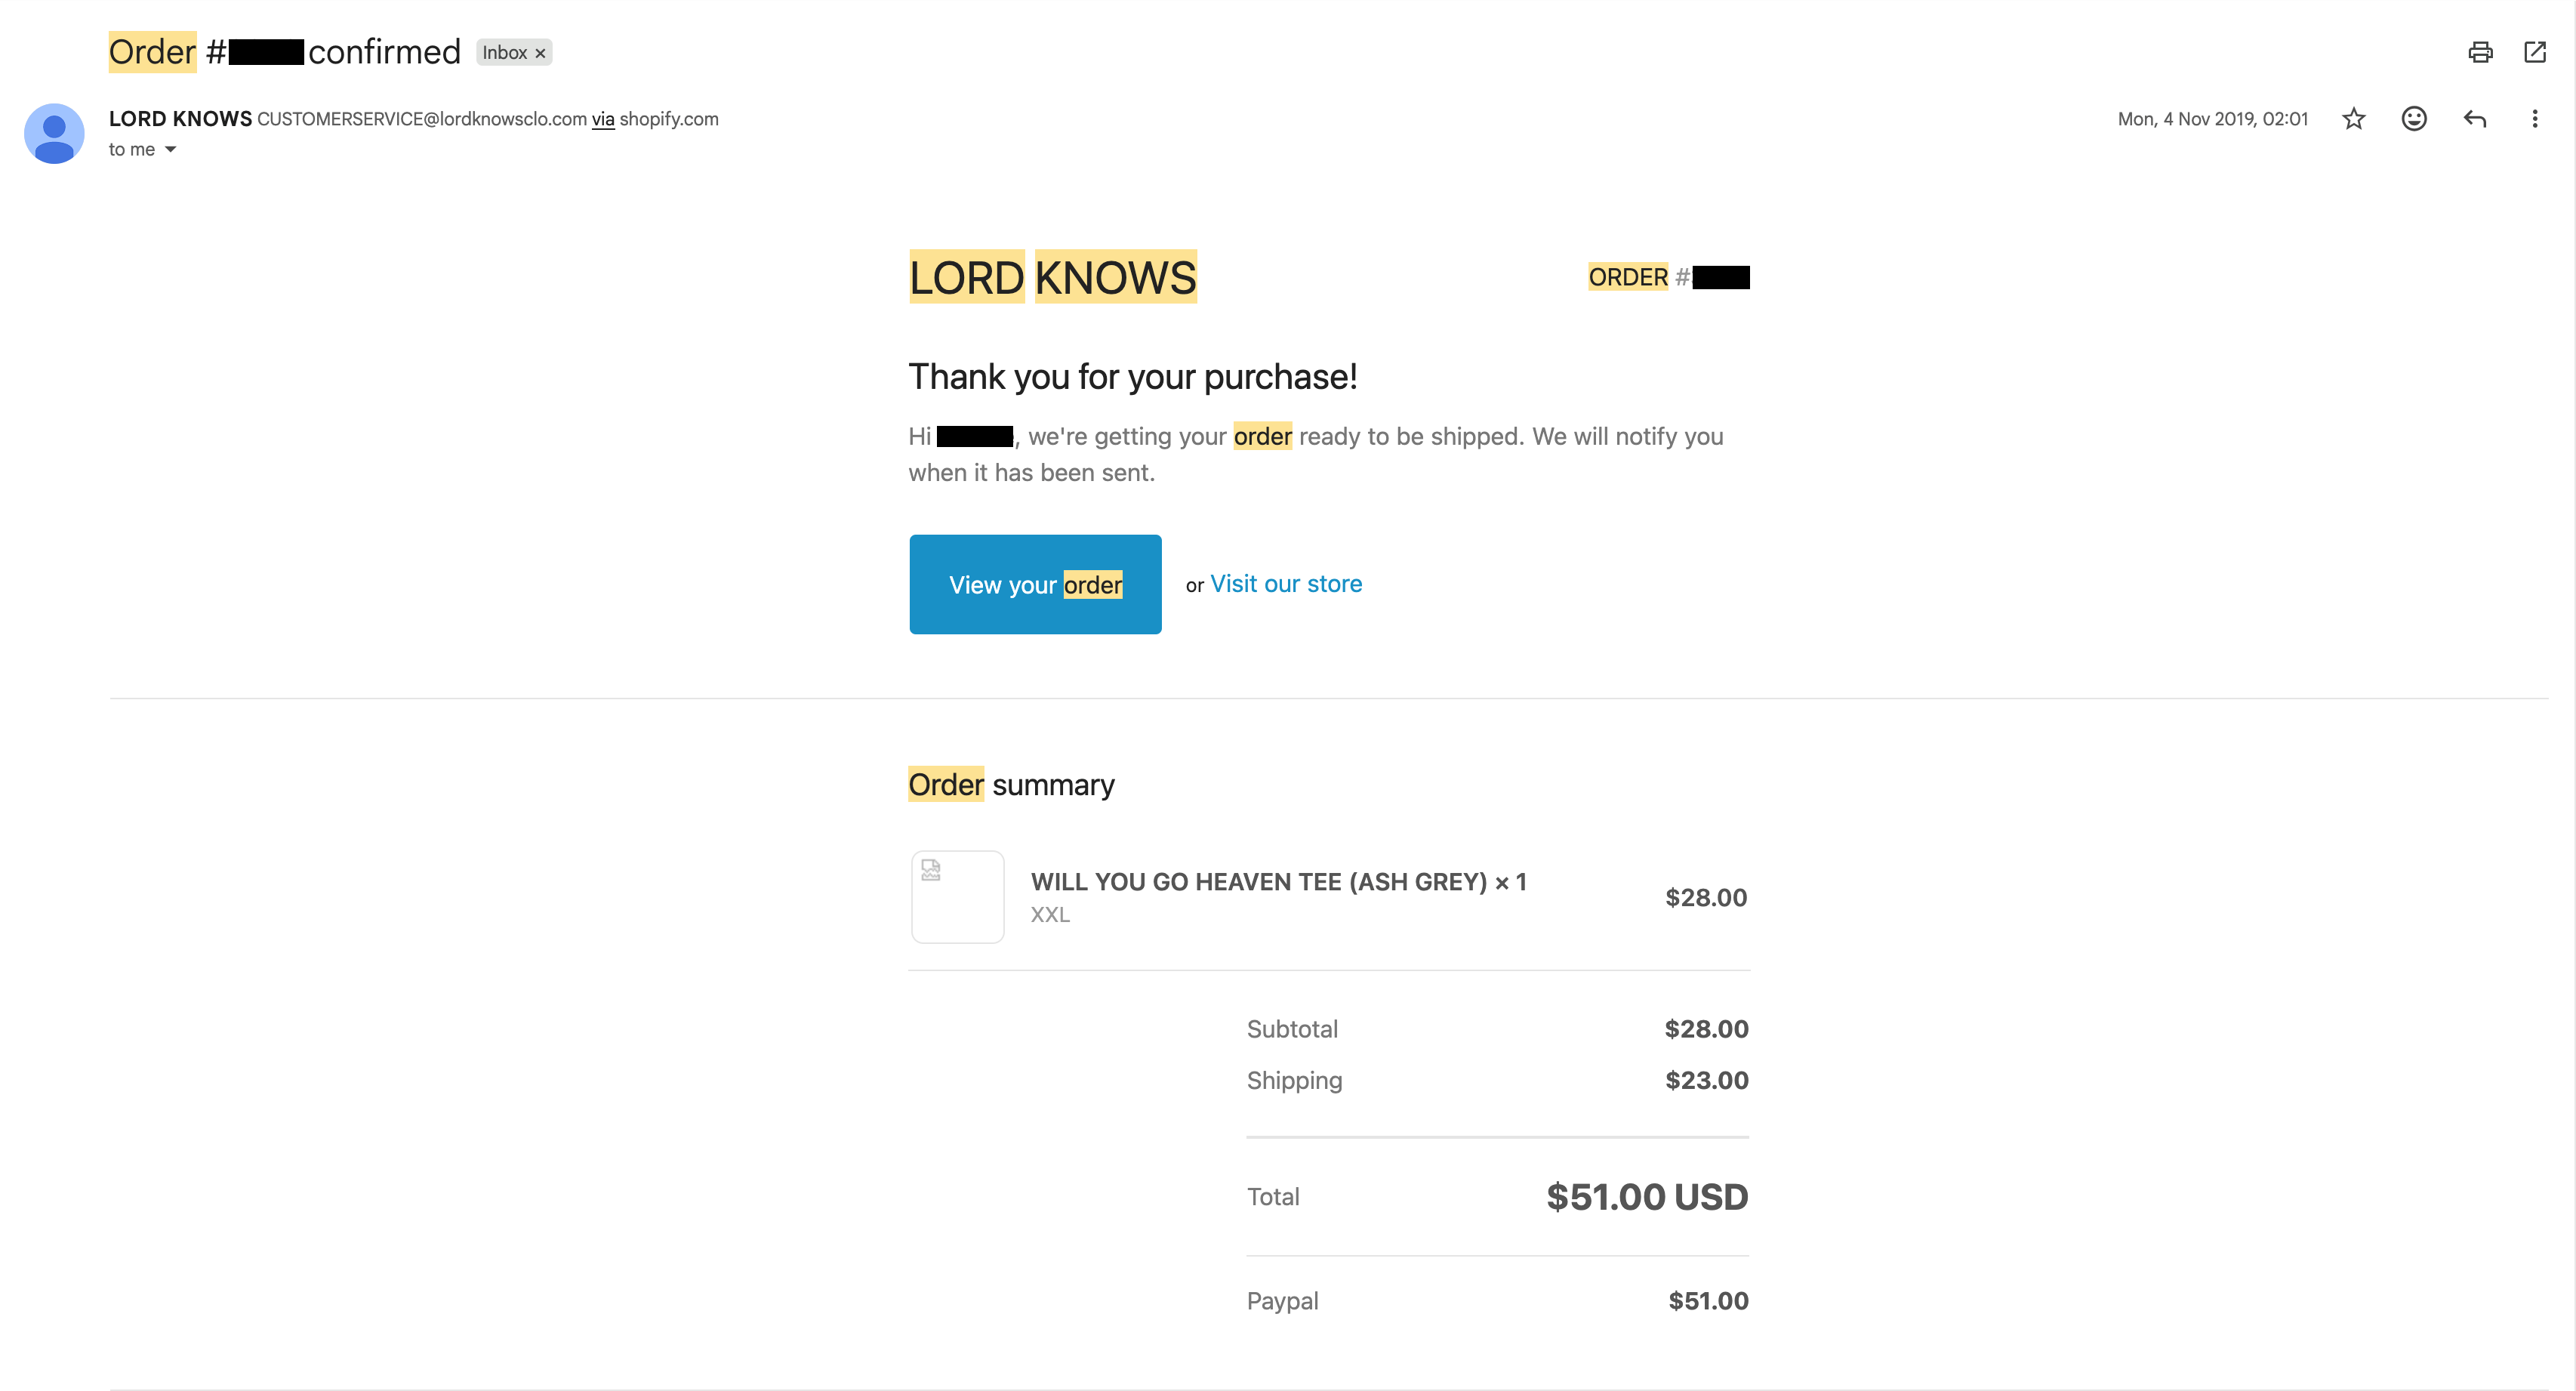Click the 'via' underlined text in sender line
This screenshot has height=1391, width=2576.
[x=603, y=119]
